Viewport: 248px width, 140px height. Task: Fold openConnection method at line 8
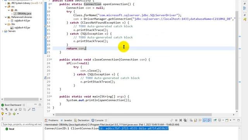(x=51, y=4)
